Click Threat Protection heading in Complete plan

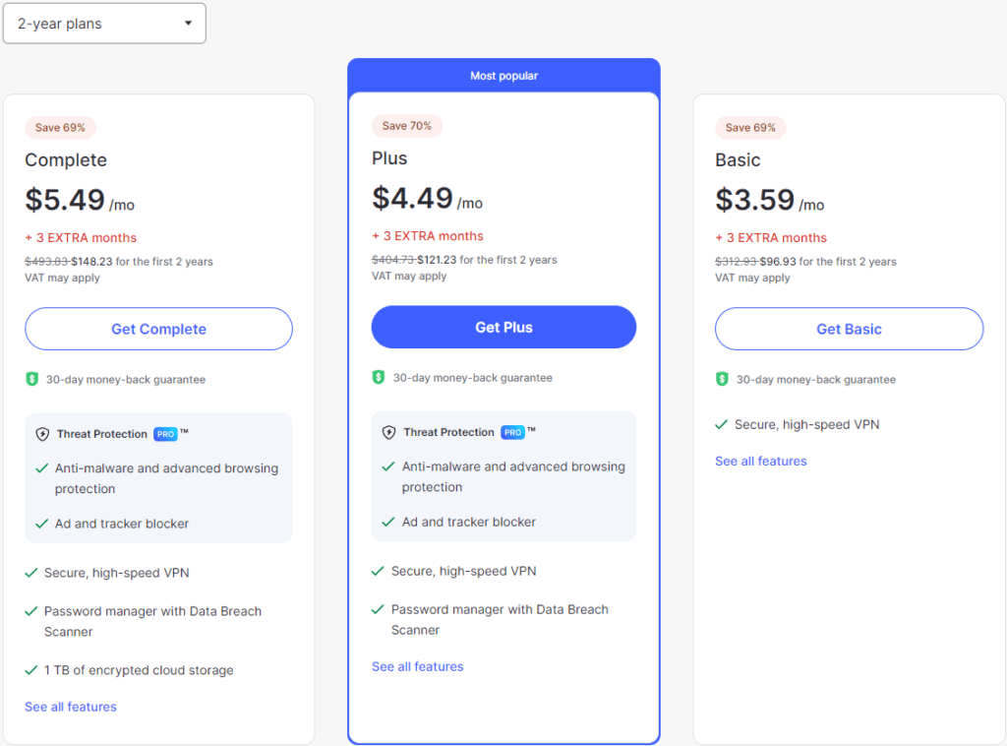pos(102,434)
